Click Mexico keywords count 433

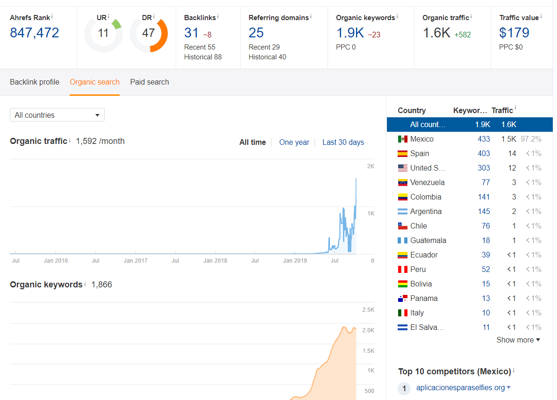[x=484, y=139]
